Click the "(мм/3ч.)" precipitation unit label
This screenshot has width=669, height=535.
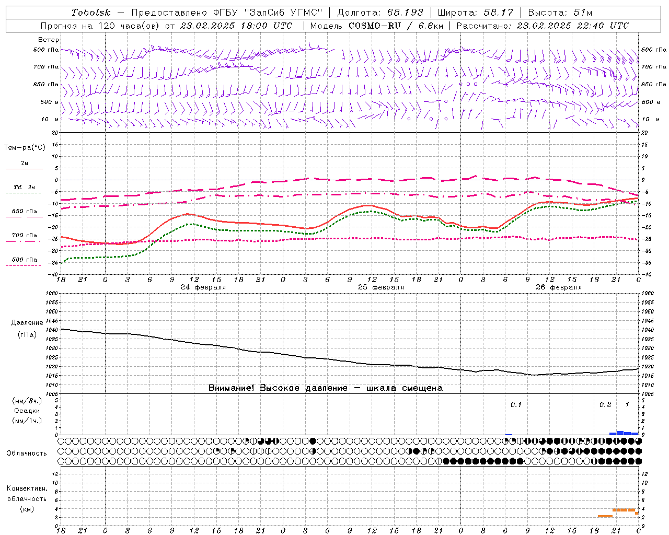coord(27,401)
